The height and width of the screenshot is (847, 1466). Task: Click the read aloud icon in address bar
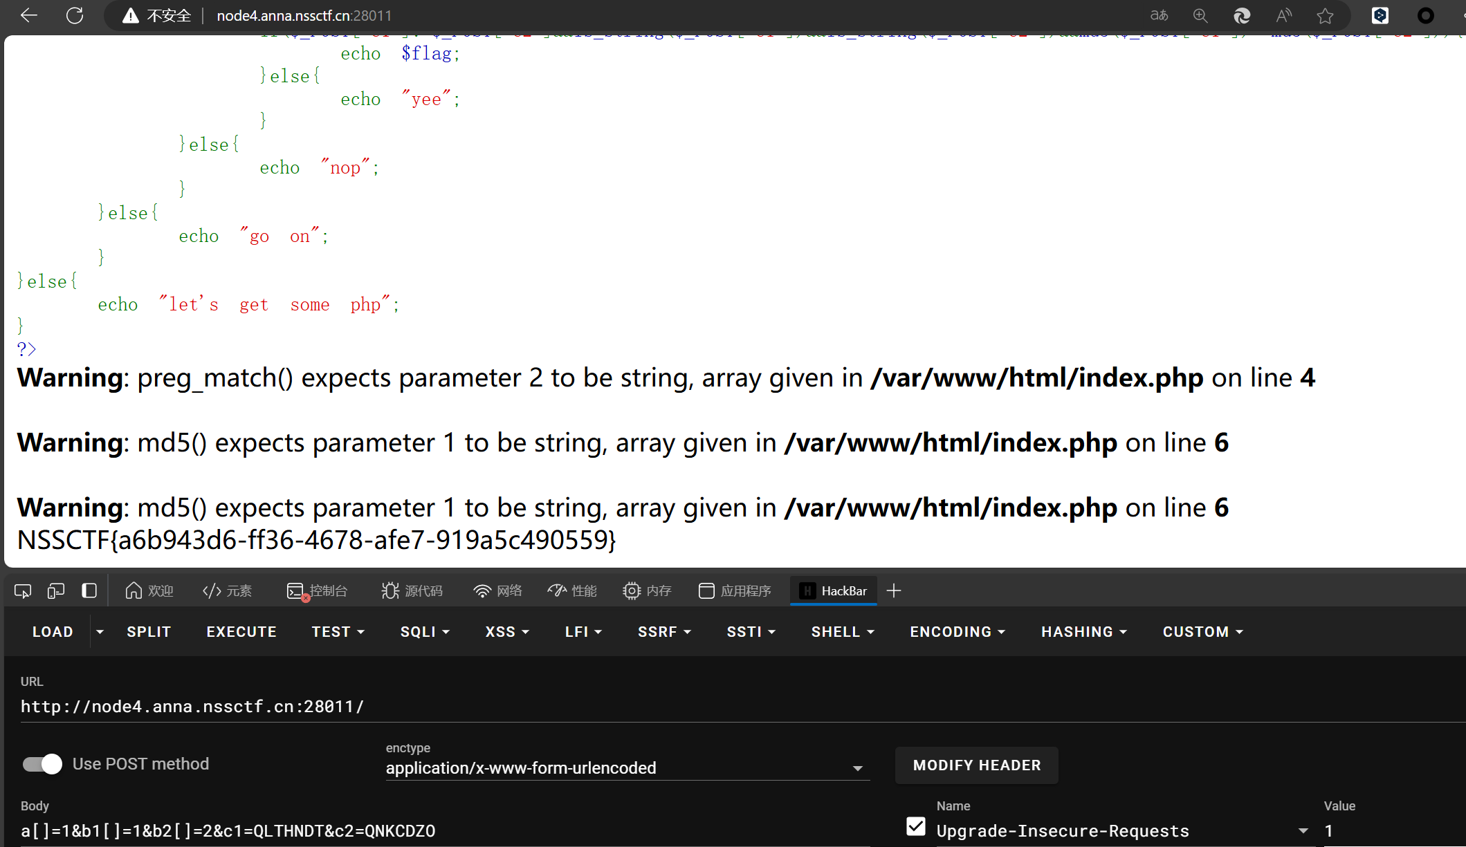[x=1283, y=15]
